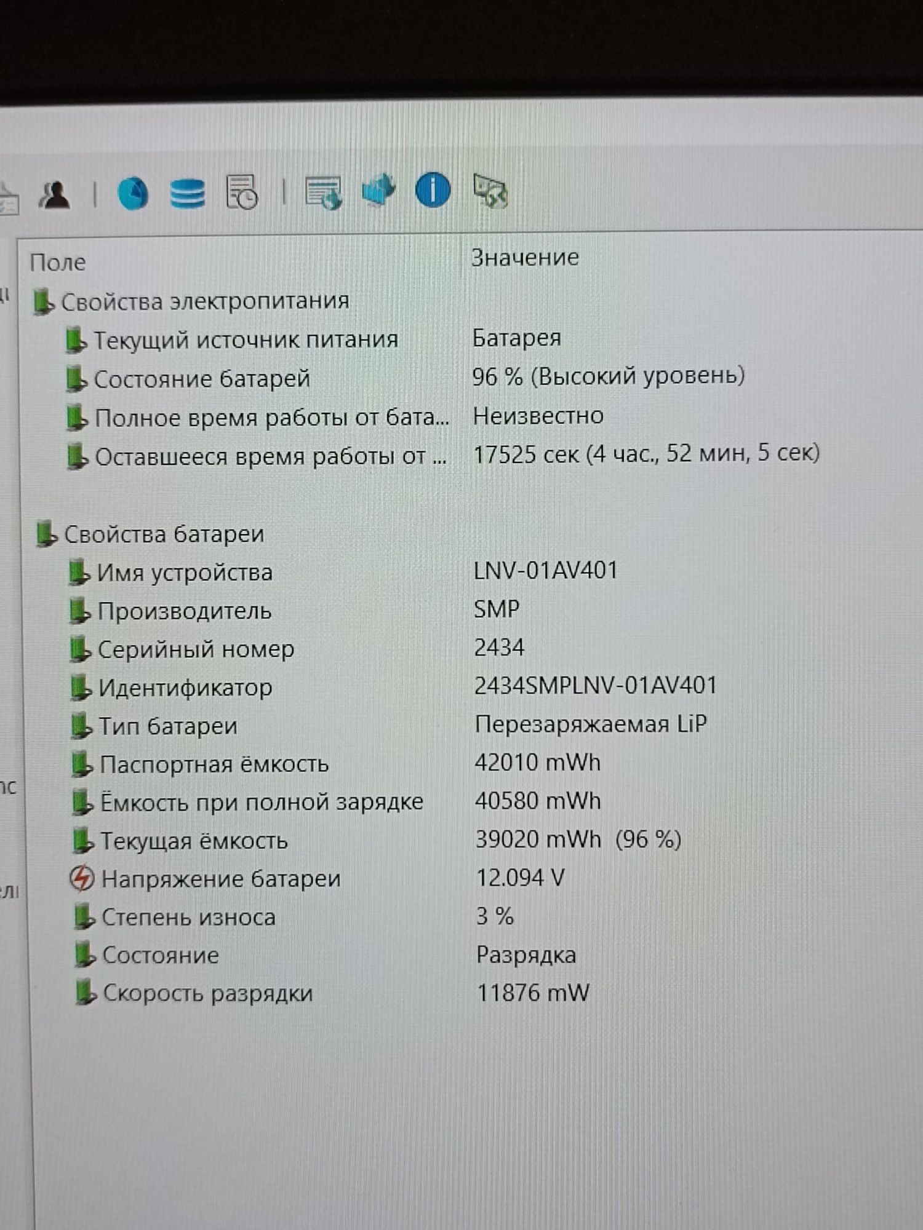Click the value Батарея
This screenshot has height=1230, width=923.
(516, 338)
